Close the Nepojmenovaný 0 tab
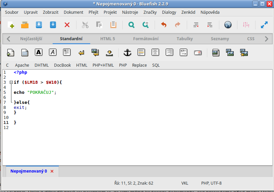The image size is (274, 192). (x=52, y=171)
